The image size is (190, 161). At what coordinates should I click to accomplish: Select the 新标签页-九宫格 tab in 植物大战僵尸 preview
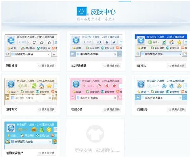point(31,142)
